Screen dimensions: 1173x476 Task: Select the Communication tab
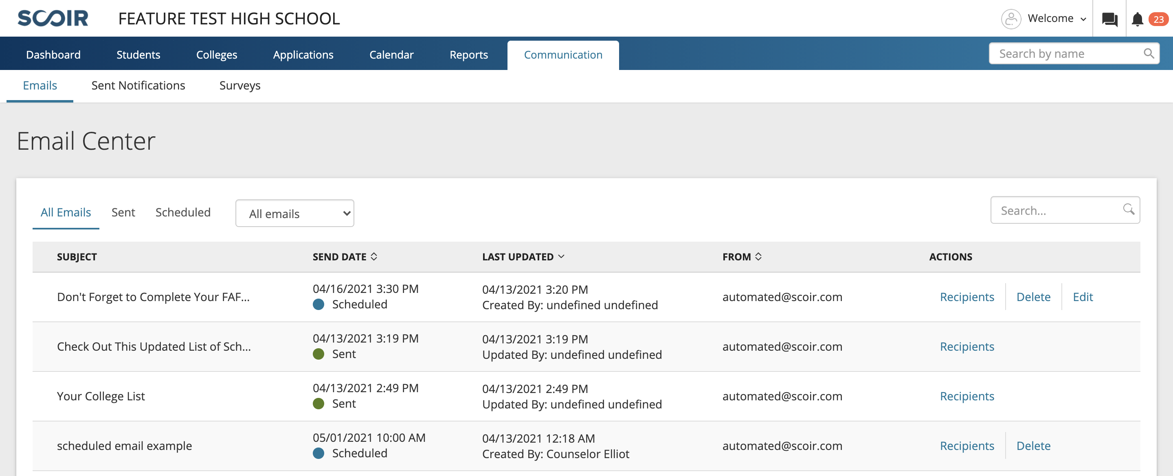563,55
